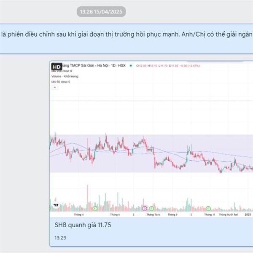
Task: Open the green event marker above Tháng 11
Action: point(208,208)
